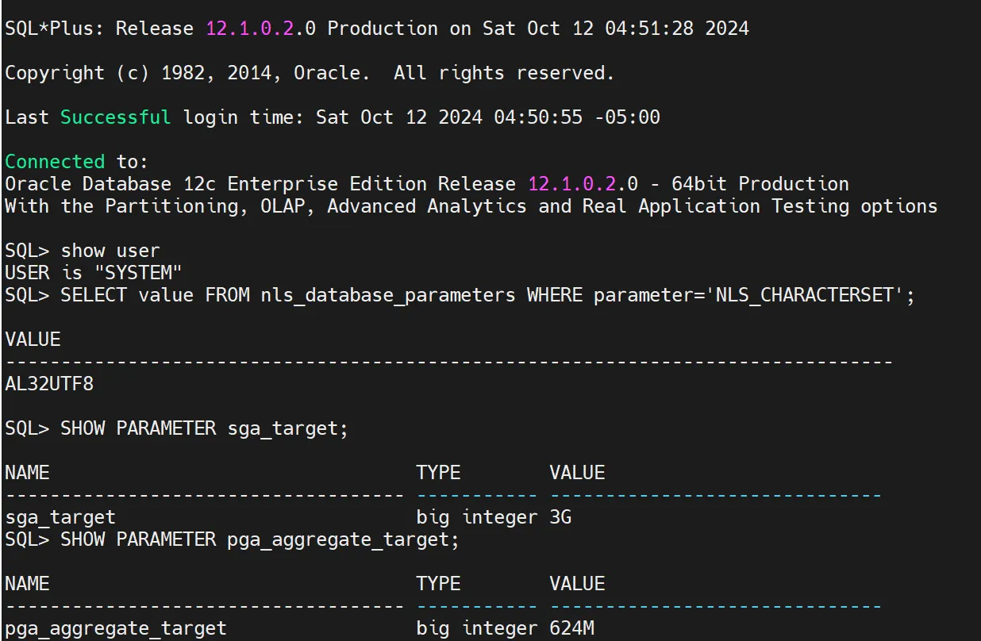981x641 pixels.
Task: Click the sga_target name in the result row
Action: coord(60,517)
